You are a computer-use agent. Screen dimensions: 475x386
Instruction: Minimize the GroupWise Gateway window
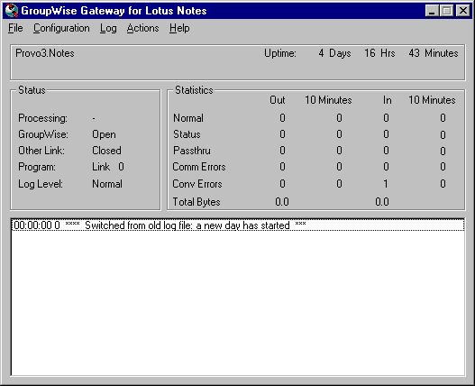[x=432, y=11]
